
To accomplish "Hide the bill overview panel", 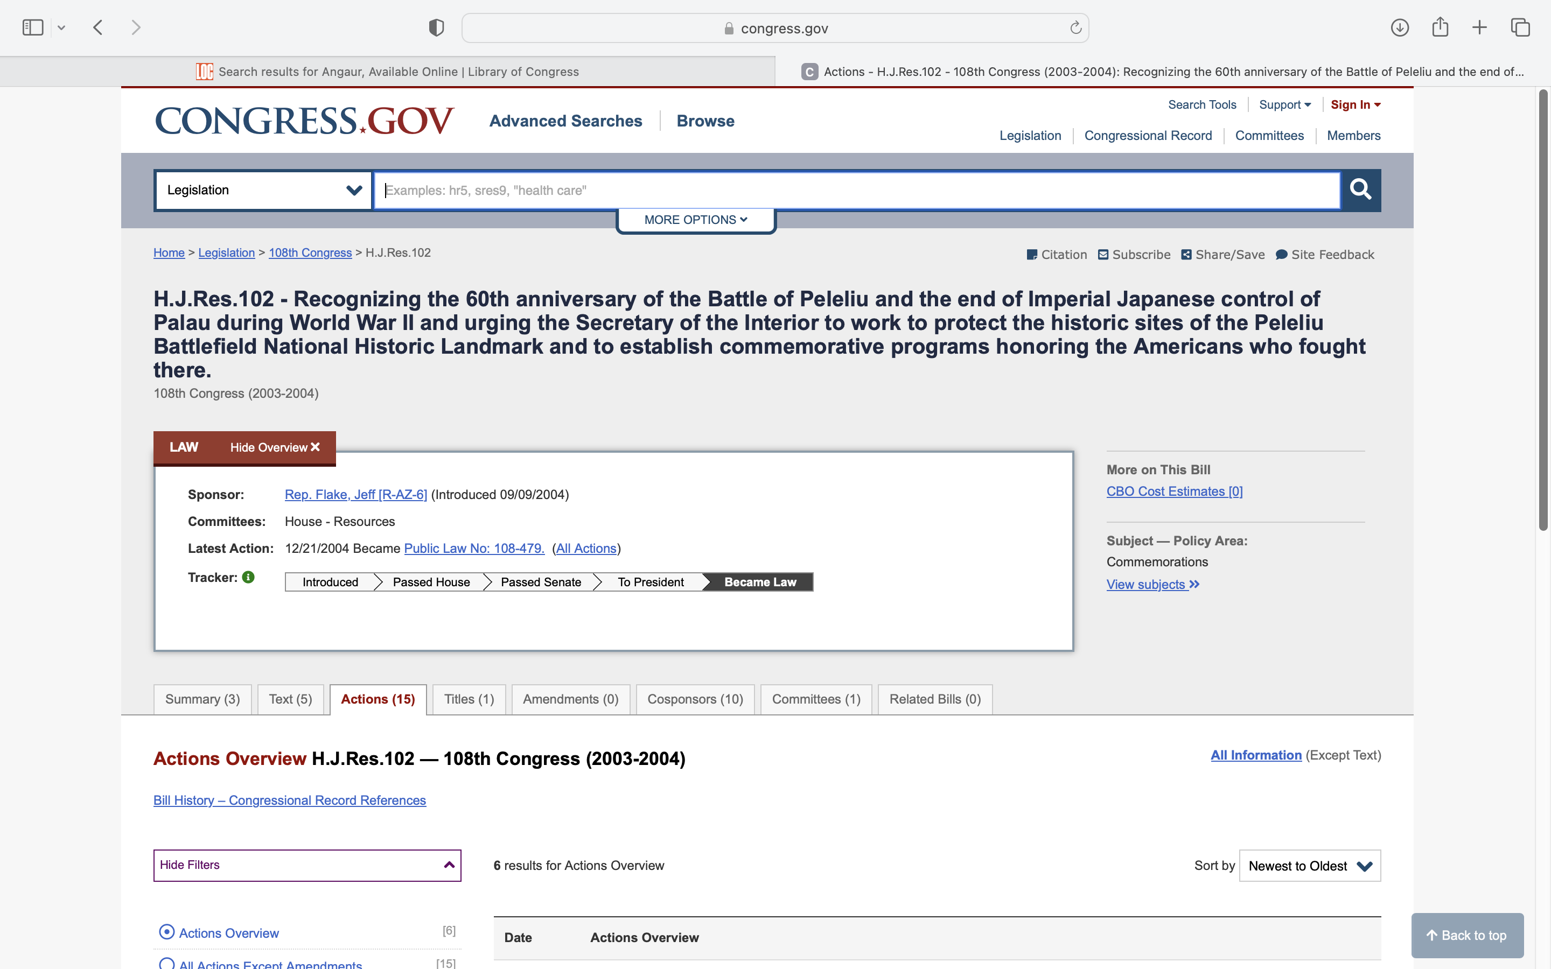I will [275, 447].
